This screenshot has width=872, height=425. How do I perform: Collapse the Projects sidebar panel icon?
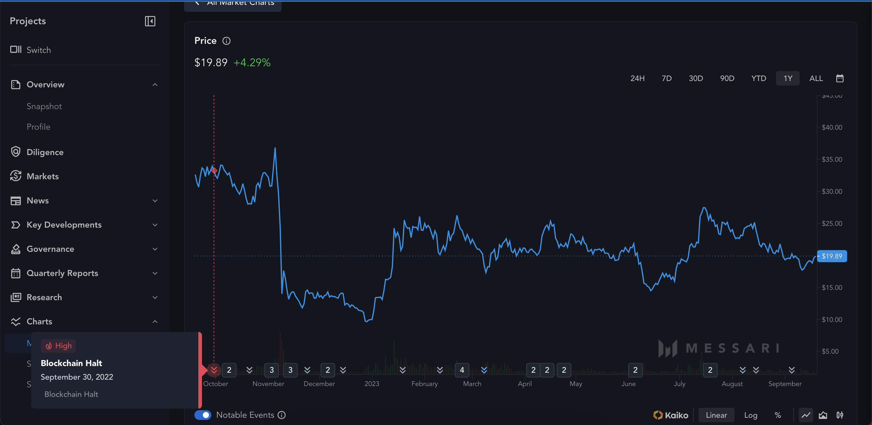150,21
